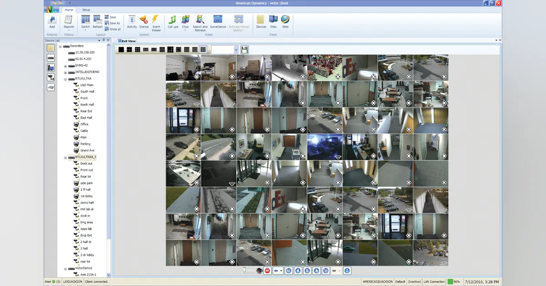Open the Reports history icon

tap(69, 20)
